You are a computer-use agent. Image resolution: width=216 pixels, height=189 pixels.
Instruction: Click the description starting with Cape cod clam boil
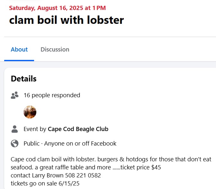tap(111, 163)
